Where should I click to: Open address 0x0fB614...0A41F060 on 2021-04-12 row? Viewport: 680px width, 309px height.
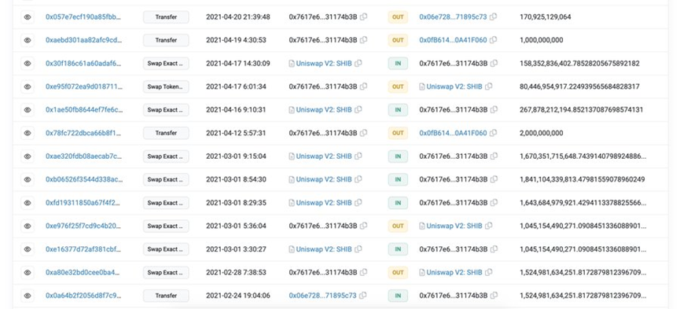click(453, 133)
